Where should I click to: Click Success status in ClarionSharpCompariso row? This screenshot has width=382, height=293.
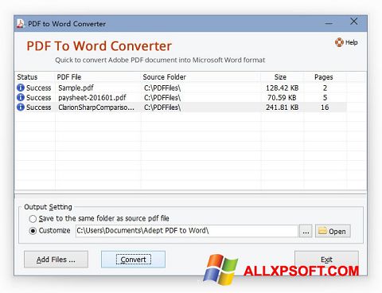tap(39, 107)
